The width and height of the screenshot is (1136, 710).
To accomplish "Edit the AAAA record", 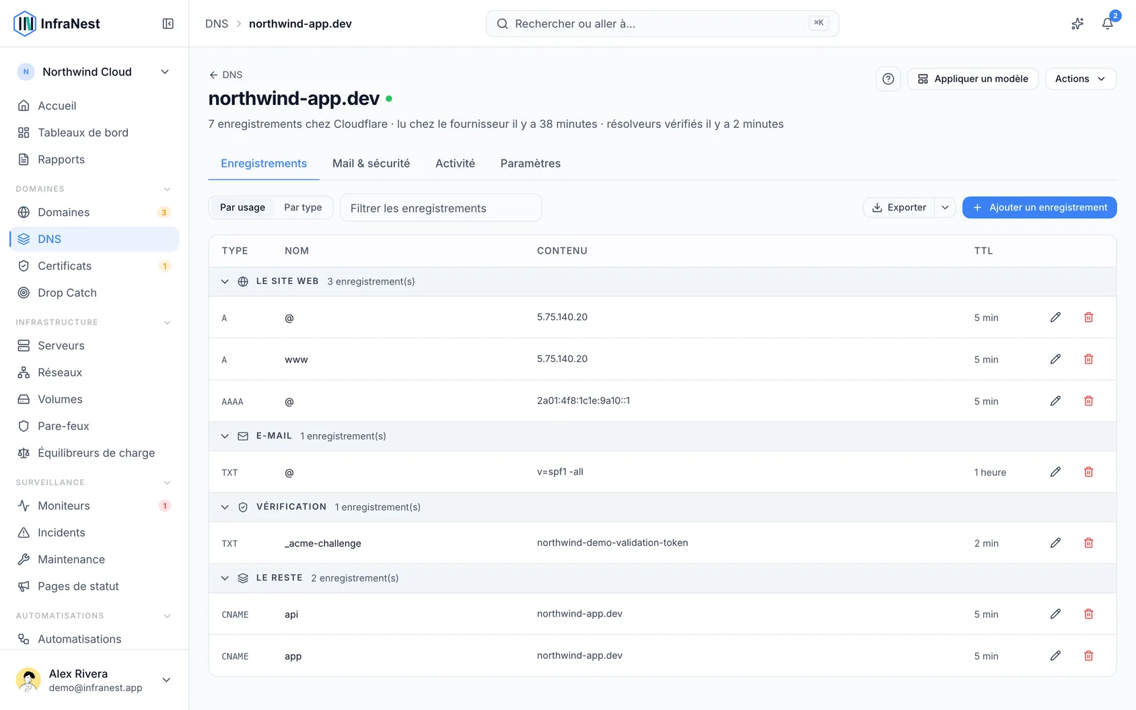I will (x=1055, y=401).
